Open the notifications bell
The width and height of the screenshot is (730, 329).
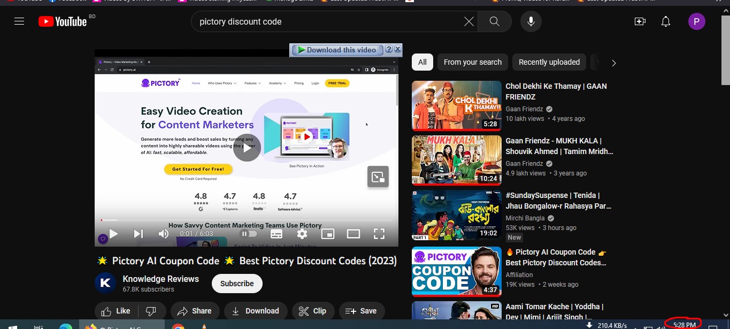(665, 21)
